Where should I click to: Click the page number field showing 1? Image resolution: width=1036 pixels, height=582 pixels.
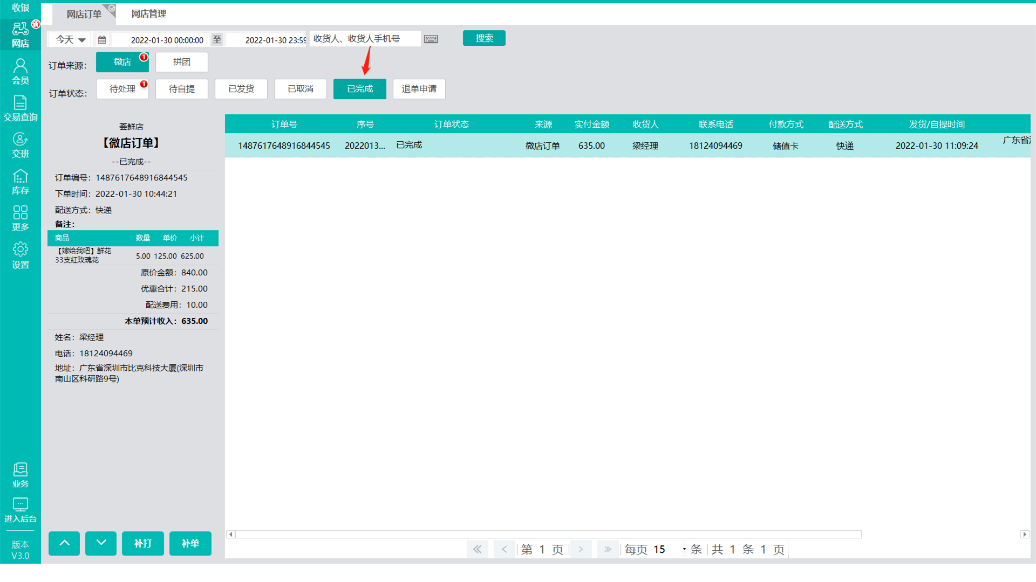pos(542,549)
